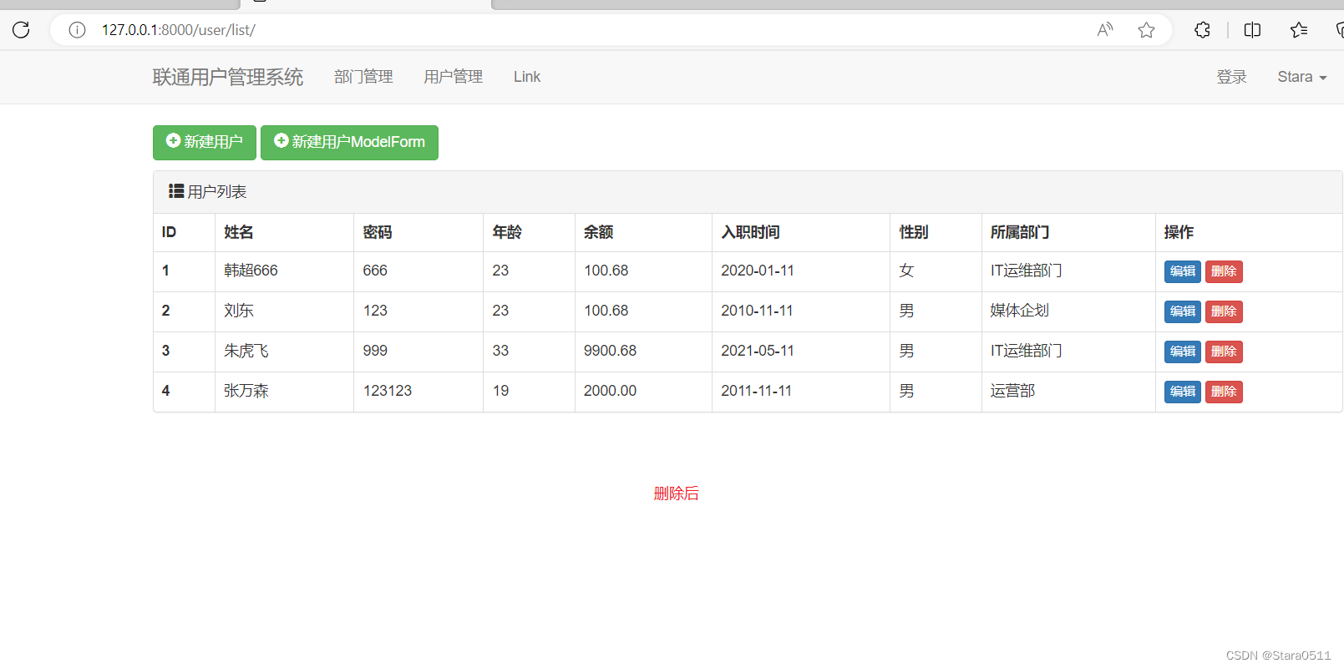Image resolution: width=1344 pixels, height=668 pixels.
Task: Click the Link nav item
Action: click(x=527, y=77)
